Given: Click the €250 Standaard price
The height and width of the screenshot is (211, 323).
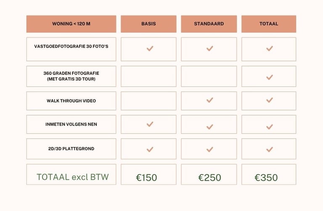Looking at the screenshot, I should pyautogui.click(x=210, y=178).
